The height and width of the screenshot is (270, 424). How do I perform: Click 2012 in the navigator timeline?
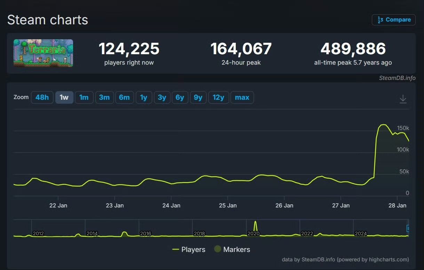pos(38,234)
